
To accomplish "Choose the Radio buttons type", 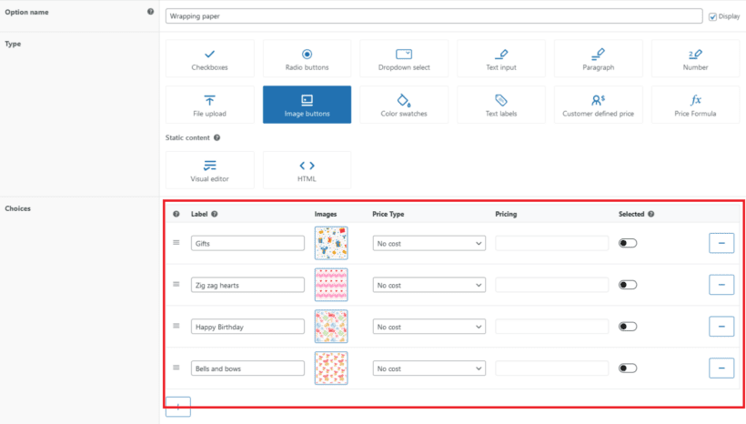I will [x=307, y=58].
